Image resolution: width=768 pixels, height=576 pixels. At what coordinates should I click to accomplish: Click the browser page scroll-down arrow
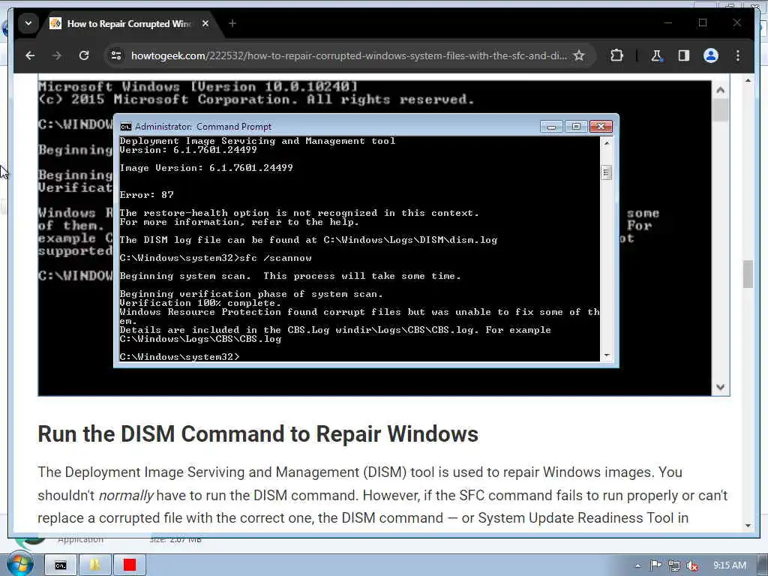tap(748, 526)
